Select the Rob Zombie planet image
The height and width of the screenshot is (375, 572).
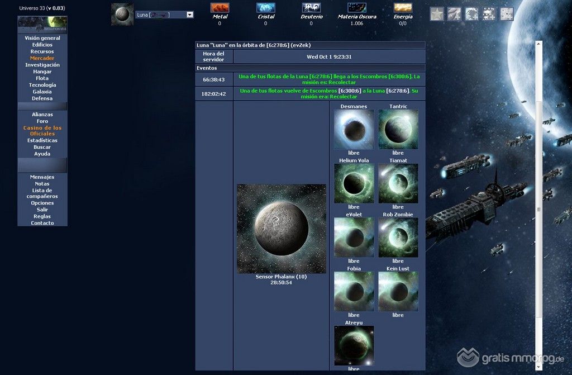click(398, 238)
